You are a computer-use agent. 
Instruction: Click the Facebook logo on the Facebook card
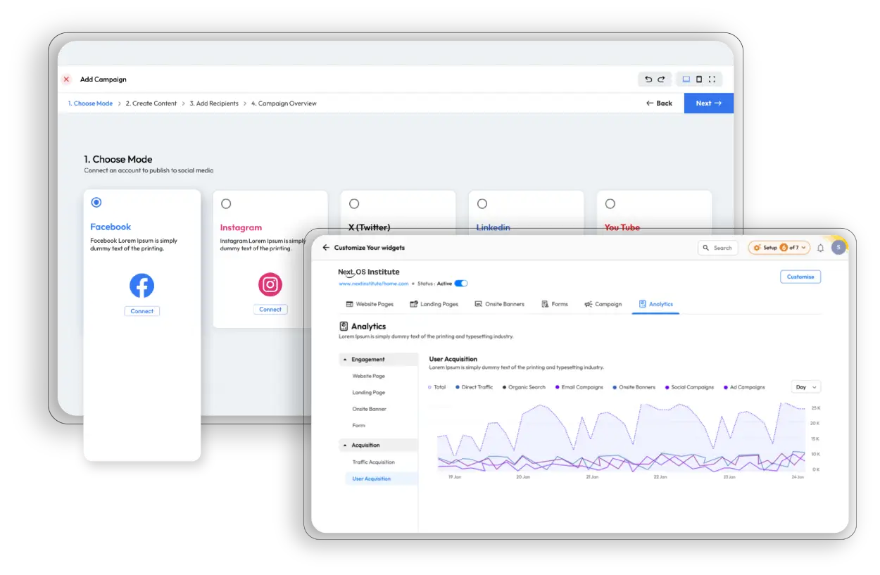(142, 286)
